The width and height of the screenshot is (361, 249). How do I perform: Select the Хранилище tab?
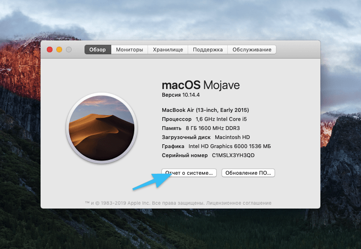(x=168, y=50)
